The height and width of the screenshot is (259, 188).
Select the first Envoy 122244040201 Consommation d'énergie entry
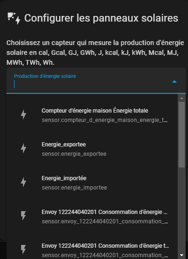pyautogui.click(x=92, y=216)
